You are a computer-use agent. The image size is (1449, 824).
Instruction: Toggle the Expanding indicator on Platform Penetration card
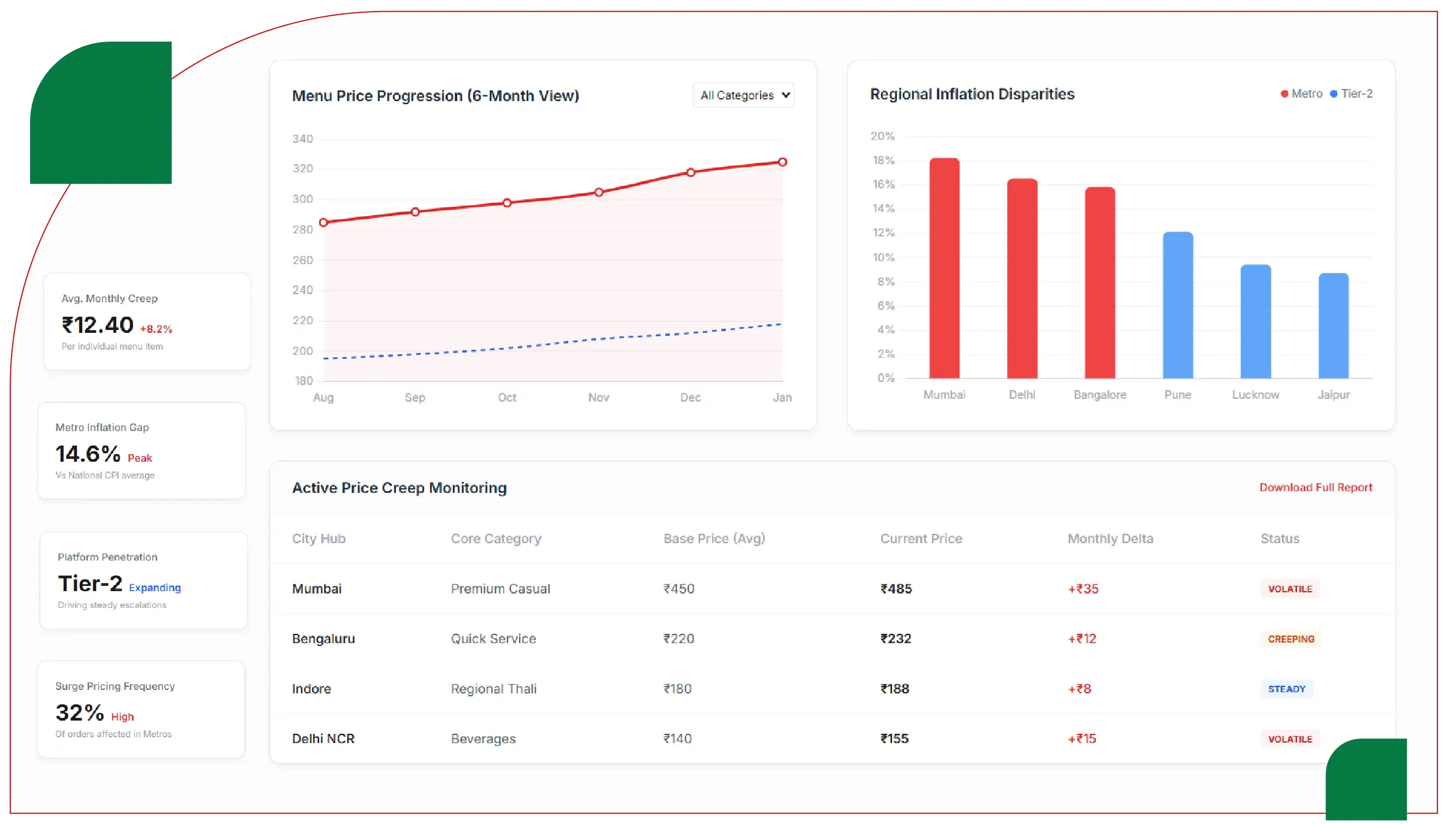tap(154, 588)
